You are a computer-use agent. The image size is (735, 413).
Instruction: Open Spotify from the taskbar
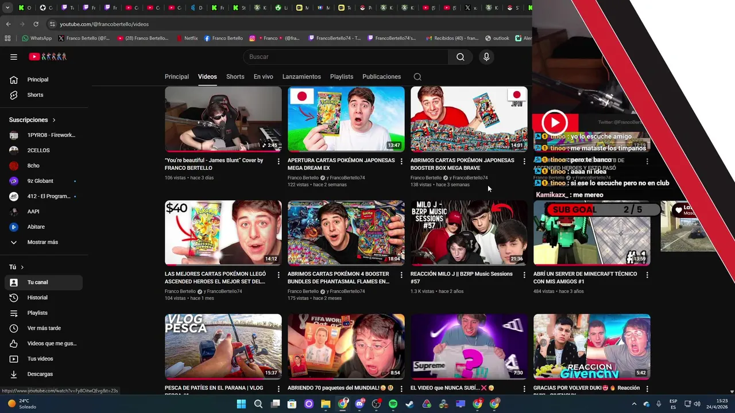pos(393,404)
